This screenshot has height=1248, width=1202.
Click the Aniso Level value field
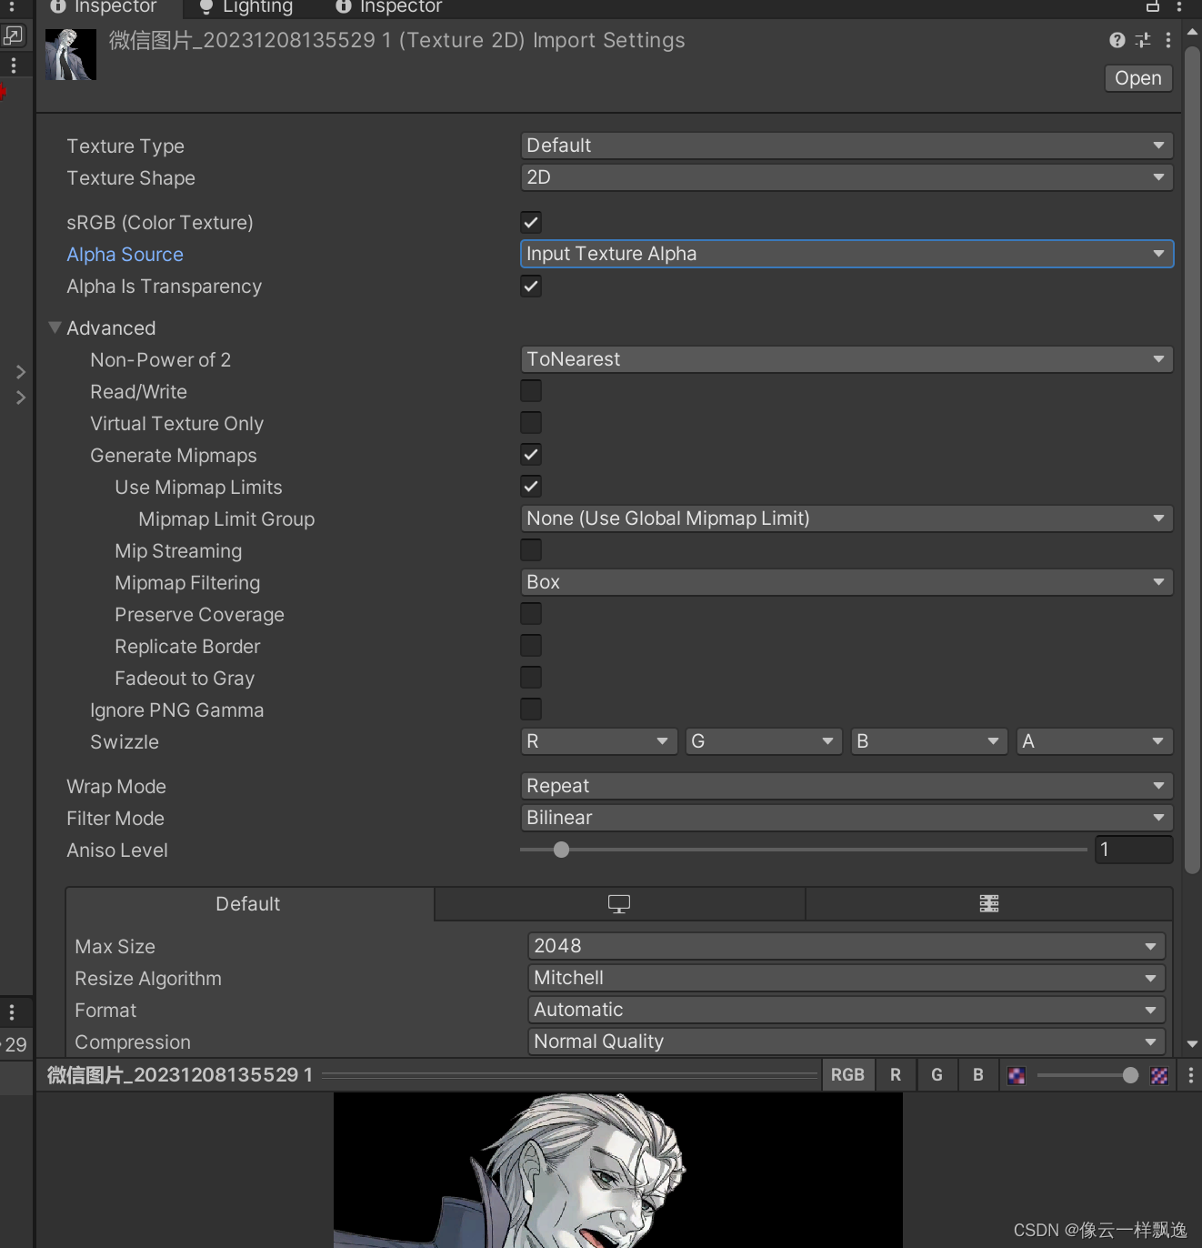[x=1134, y=850]
